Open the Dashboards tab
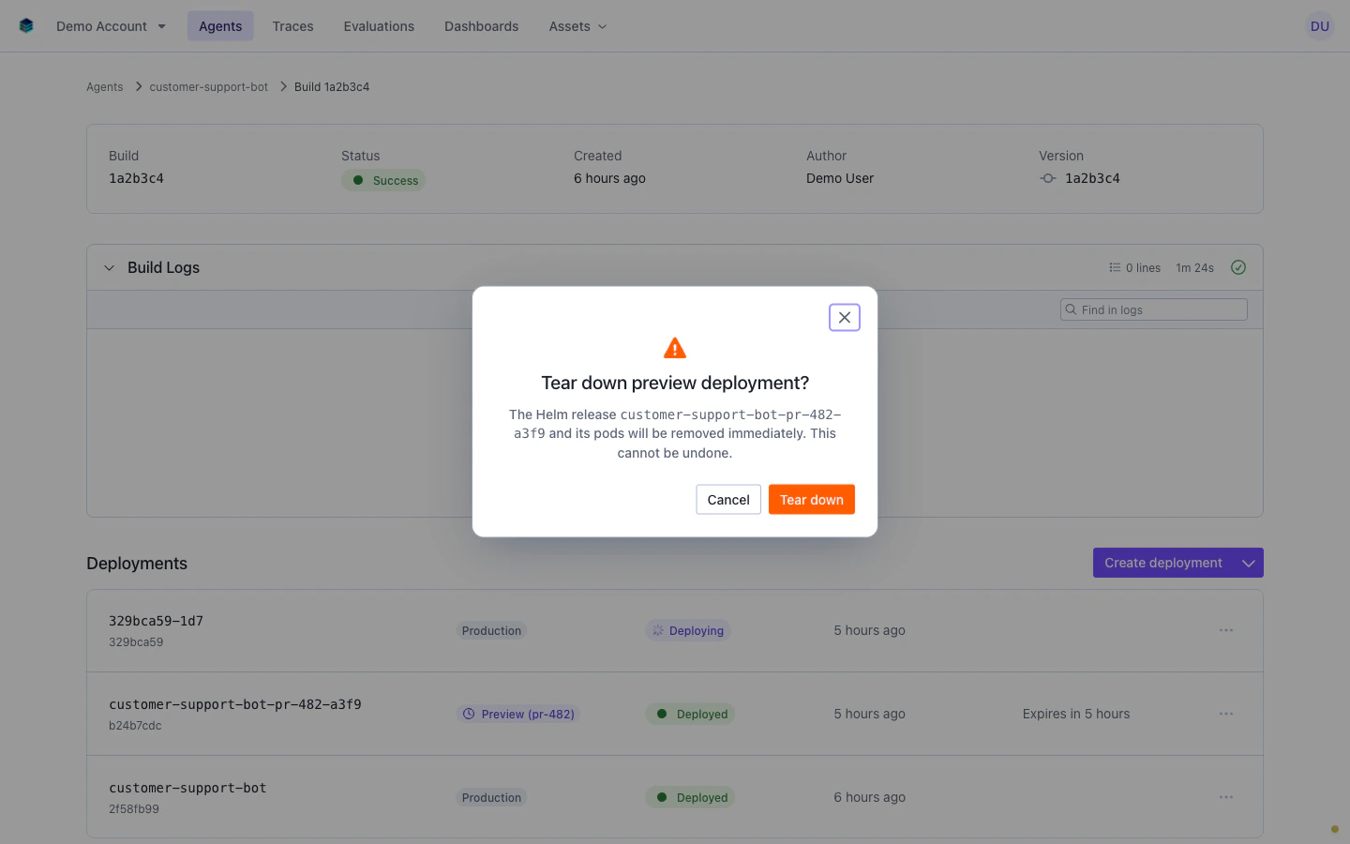This screenshot has height=844, width=1350. pos(481,26)
